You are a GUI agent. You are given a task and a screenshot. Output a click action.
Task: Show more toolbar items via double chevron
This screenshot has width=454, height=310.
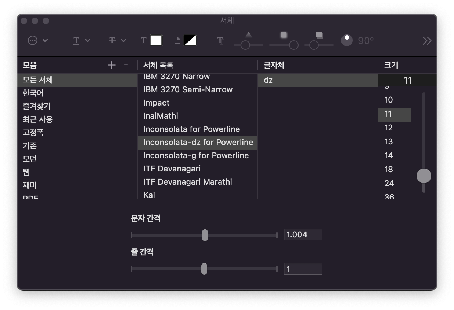427,40
